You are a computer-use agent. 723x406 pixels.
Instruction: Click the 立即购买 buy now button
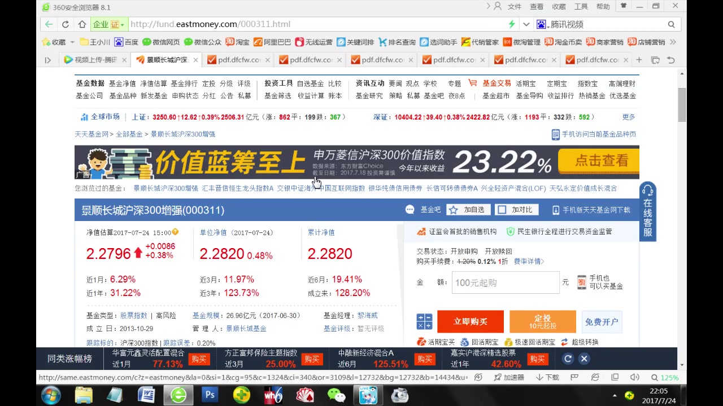(x=471, y=321)
